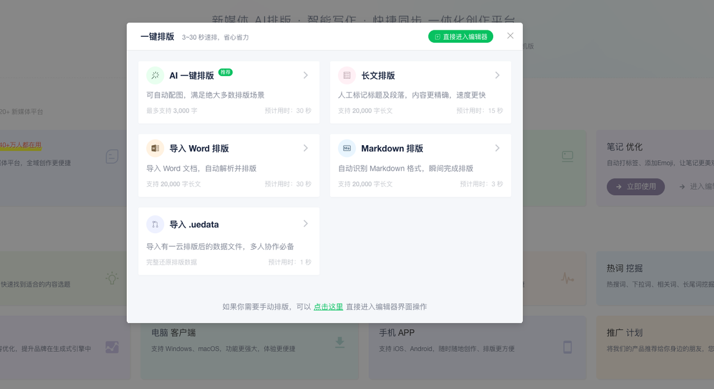Click text 可自动配图，满足绝大多数排版场景

pyautogui.click(x=205, y=95)
